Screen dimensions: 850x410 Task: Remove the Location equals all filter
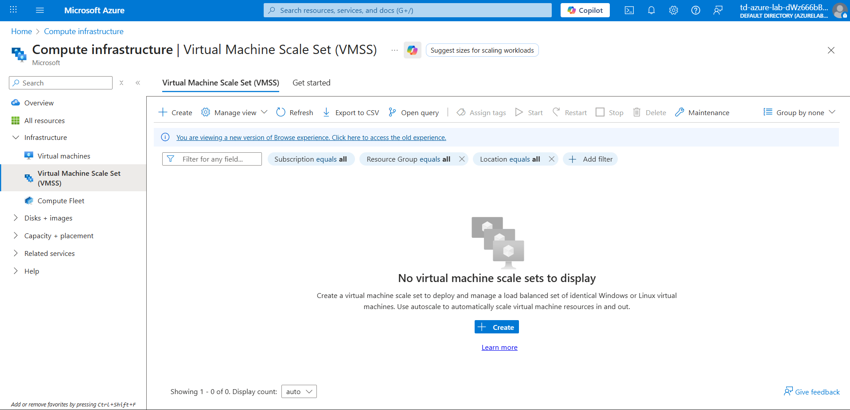pyautogui.click(x=551, y=159)
